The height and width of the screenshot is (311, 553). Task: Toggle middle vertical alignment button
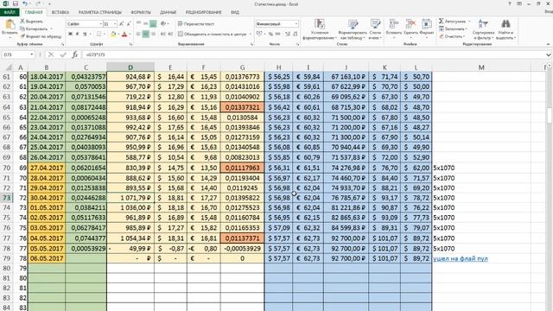coord(146,23)
